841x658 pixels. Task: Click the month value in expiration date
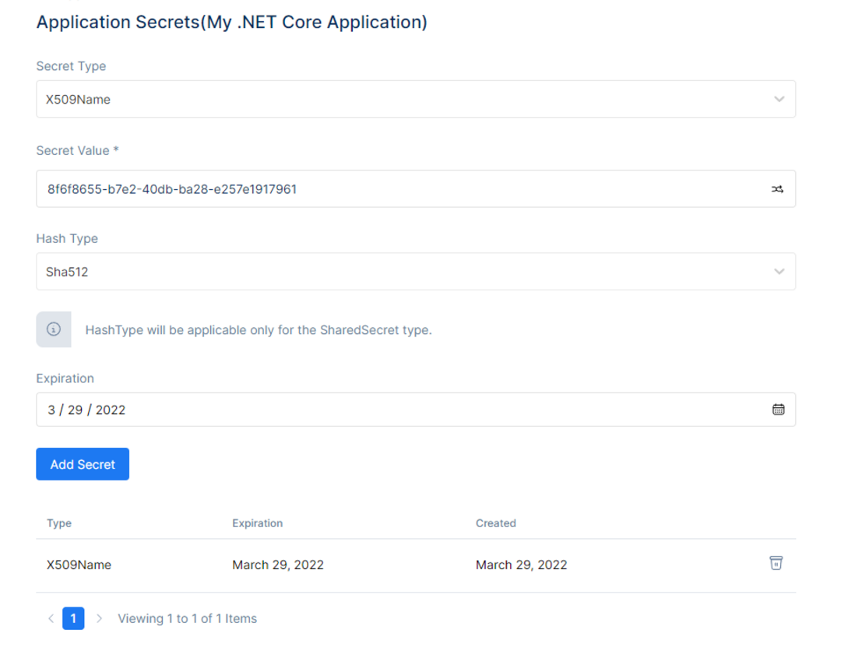coord(51,410)
